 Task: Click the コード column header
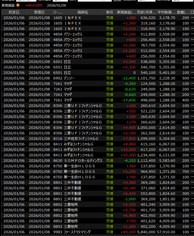tap(57, 12)
